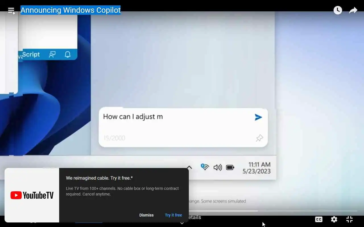The width and height of the screenshot is (364, 227).
Task: Open the 'Announcing Windows Copilot' video title link
Action: (x=71, y=10)
